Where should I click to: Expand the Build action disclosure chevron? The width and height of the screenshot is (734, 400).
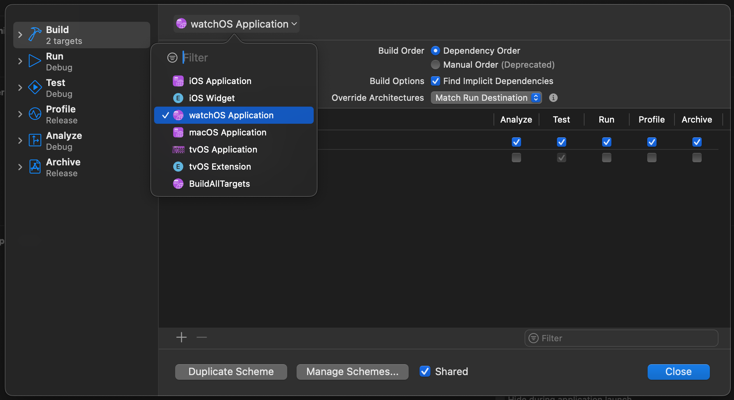[x=20, y=35]
